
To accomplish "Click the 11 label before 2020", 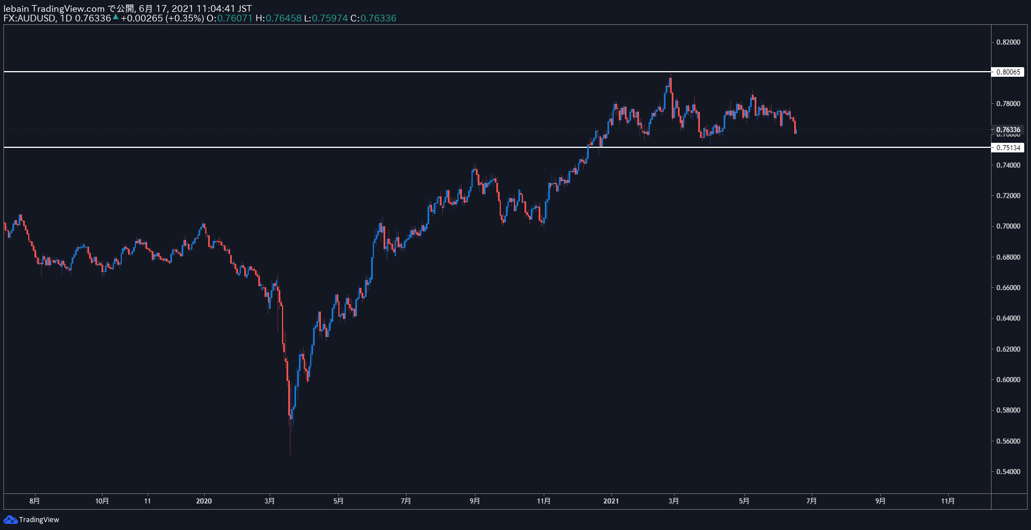I will coord(147,501).
